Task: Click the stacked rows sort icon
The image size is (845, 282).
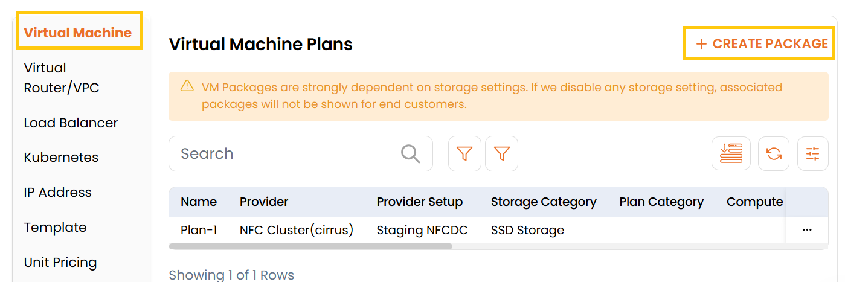Action: 731,154
